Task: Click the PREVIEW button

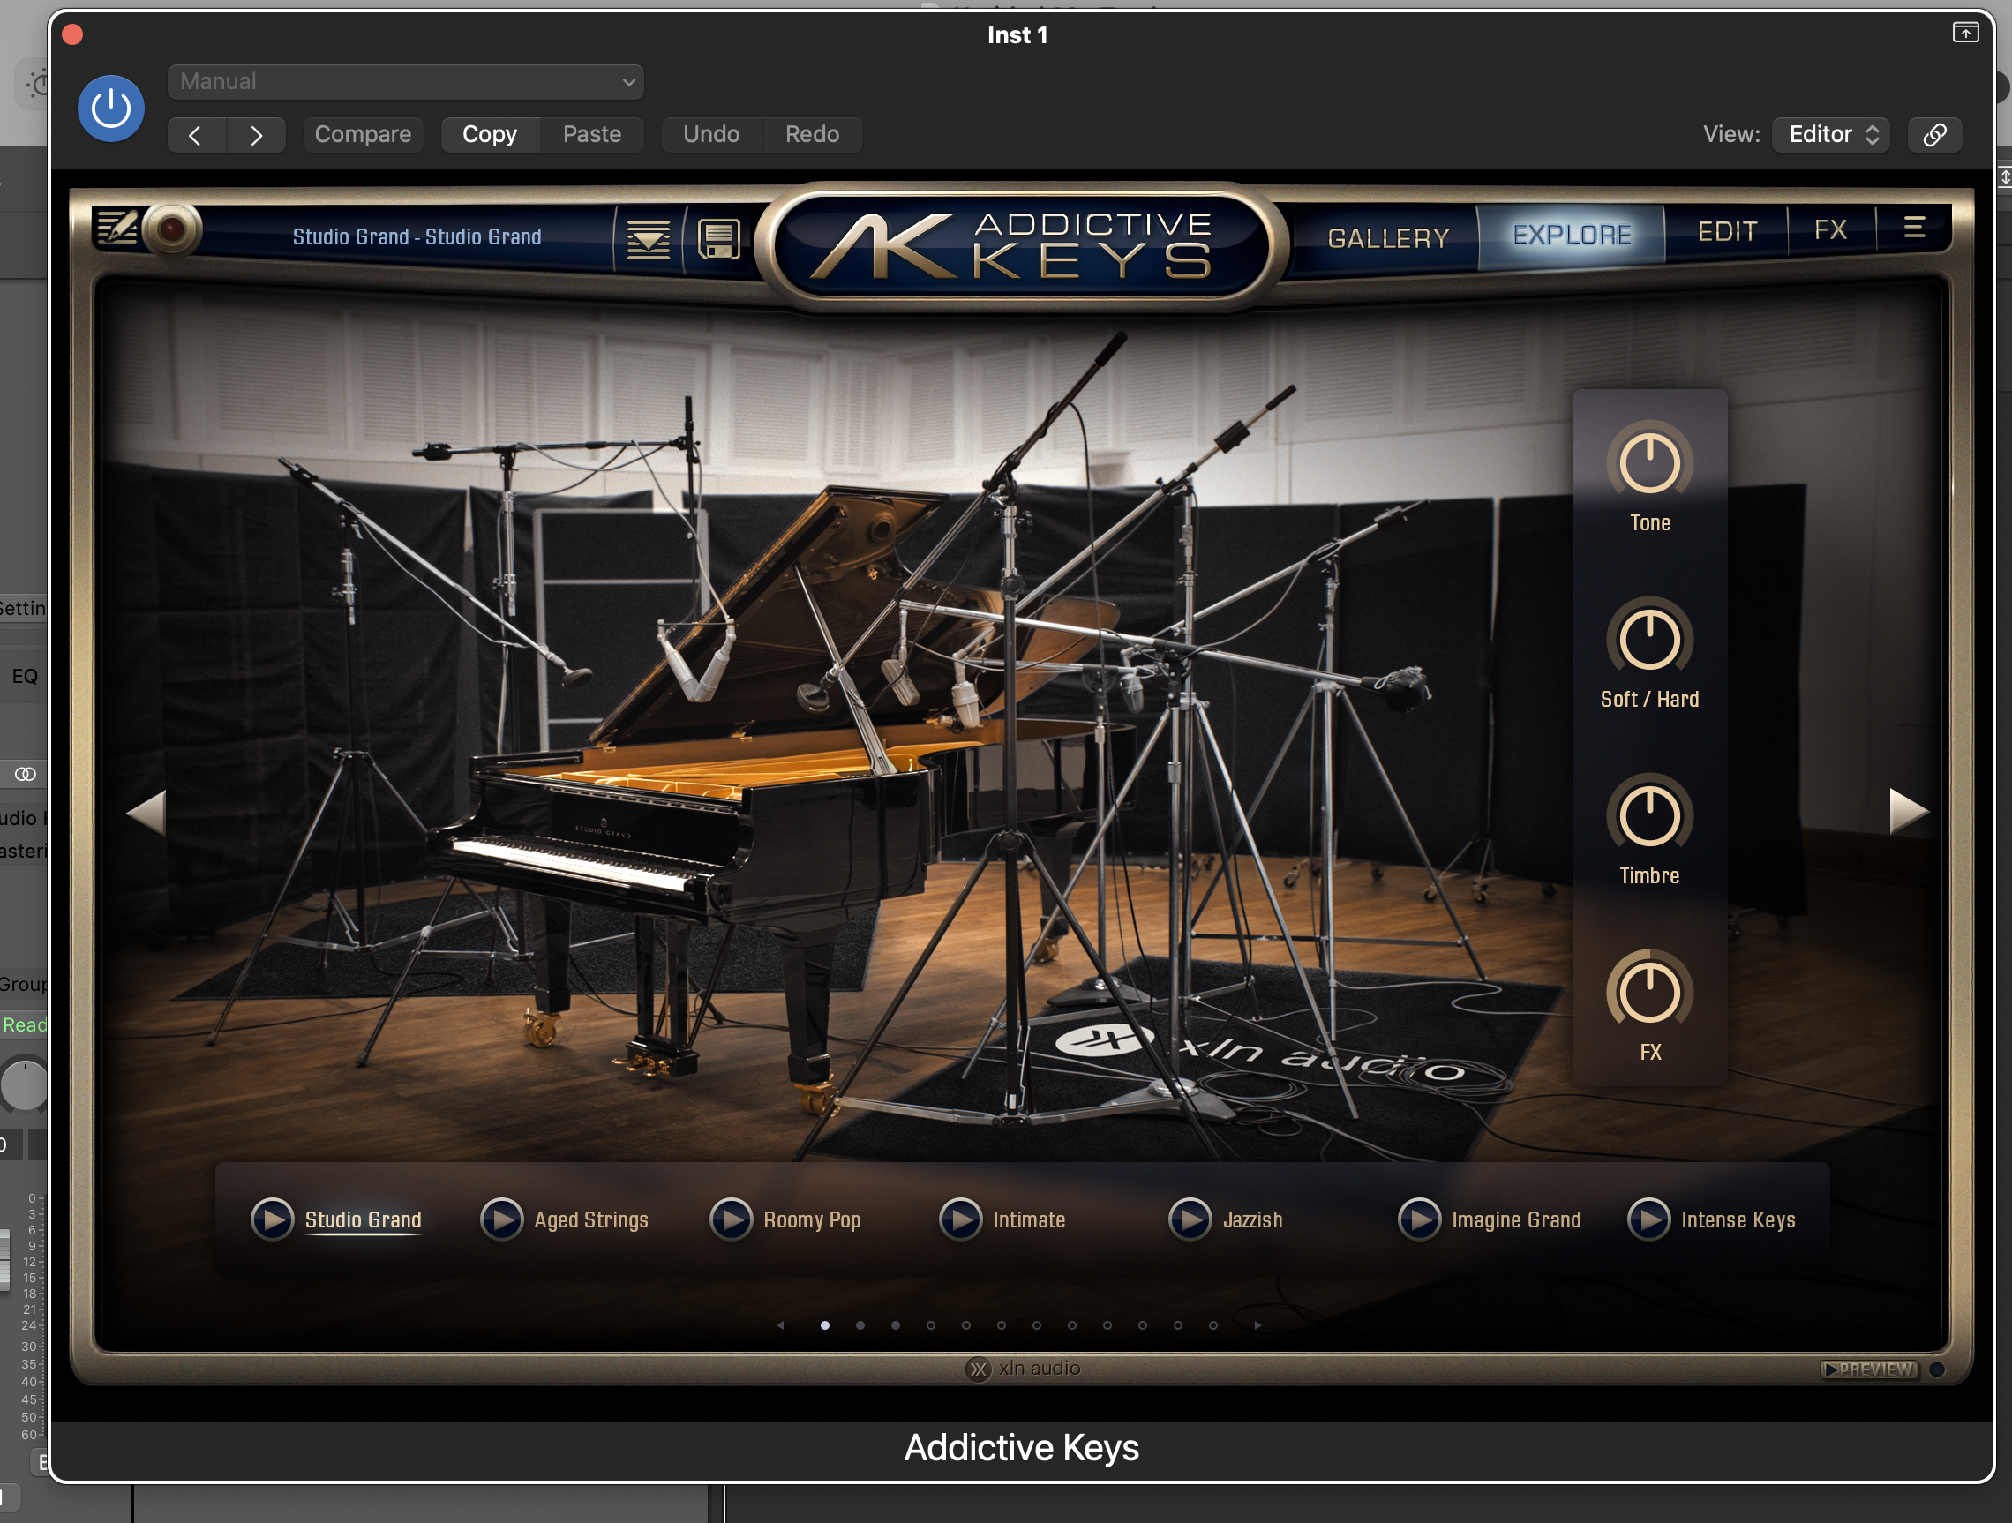Action: coord(1869,1369)
